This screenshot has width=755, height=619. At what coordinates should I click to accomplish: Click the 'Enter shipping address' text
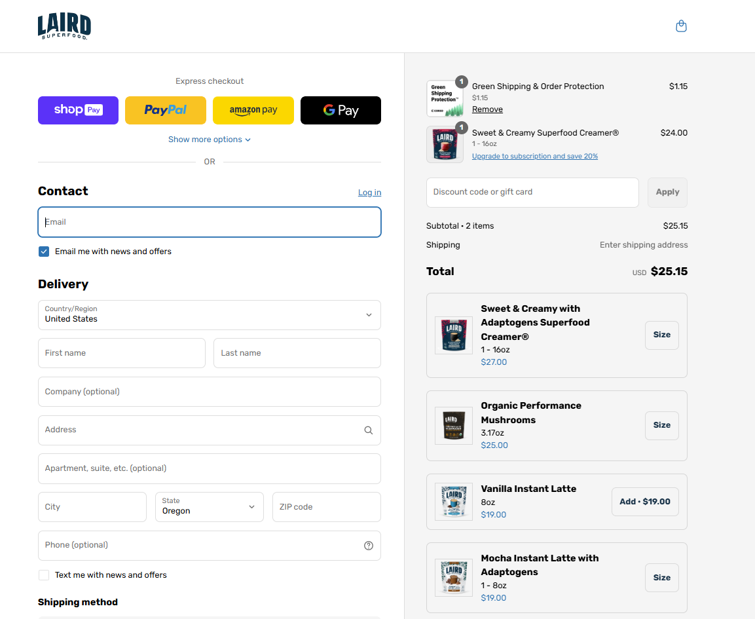click(644, 245)
